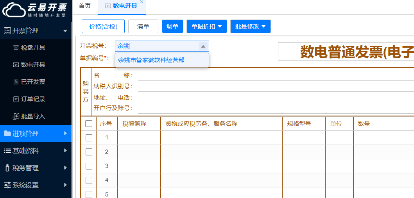414x198 pixels.
Task: Check the row 4 checkbox
Action: (x=89, y=180)
